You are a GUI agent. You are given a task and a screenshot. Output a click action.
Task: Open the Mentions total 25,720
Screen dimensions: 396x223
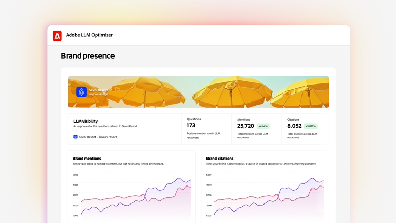click(x=246, y=126)
